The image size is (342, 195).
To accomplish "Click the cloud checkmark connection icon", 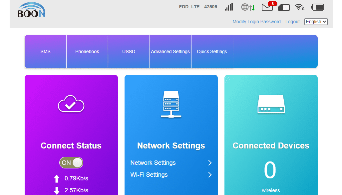I will pyautogui.click(x=71, y=105).
